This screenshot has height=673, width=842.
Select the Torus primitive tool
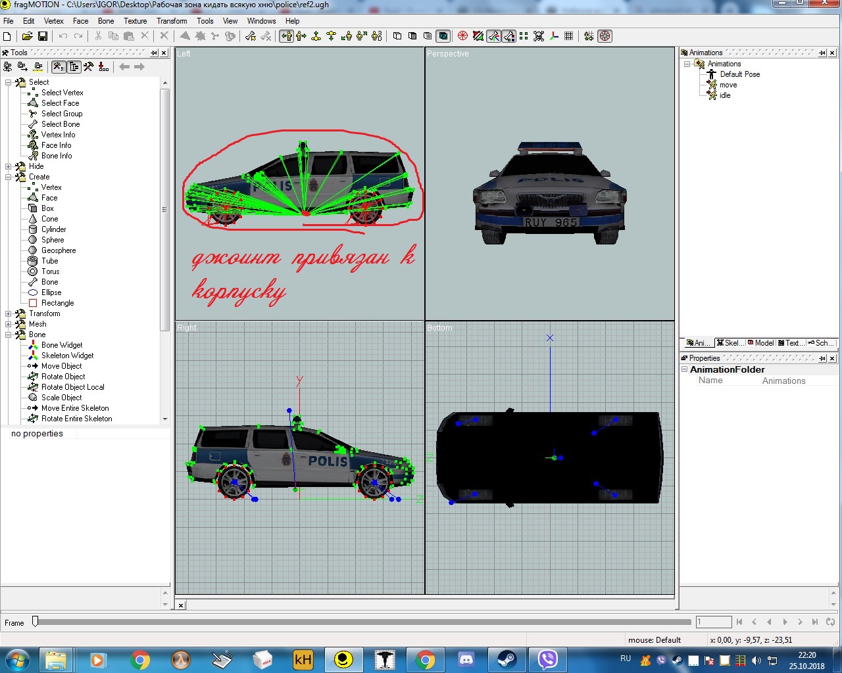(50, 271)
